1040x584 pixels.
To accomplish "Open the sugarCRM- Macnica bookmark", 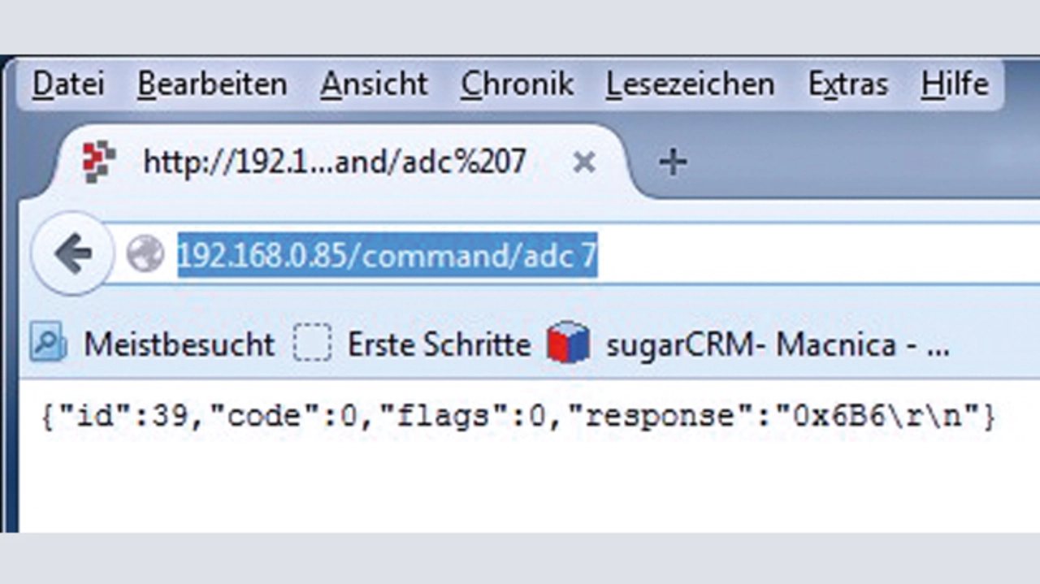I will pyautogui.click(x=777, y=344).
